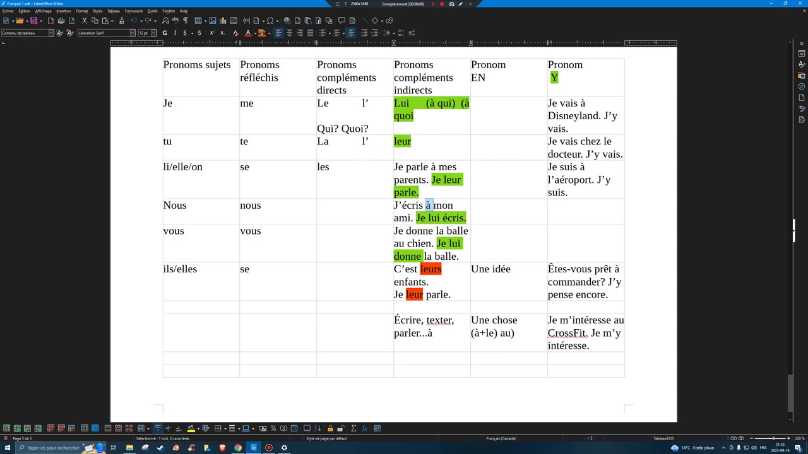Viewport: 808px width, 454px height.
Task: Click the Save document icon
Action: tap(33, 21)
